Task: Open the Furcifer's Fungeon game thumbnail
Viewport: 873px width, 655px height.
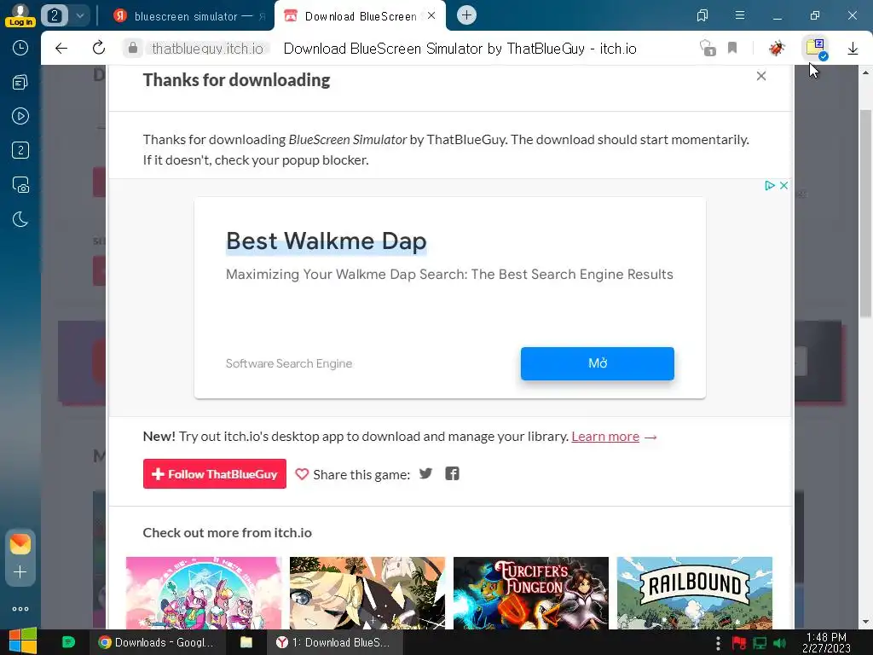Action: 531,593
